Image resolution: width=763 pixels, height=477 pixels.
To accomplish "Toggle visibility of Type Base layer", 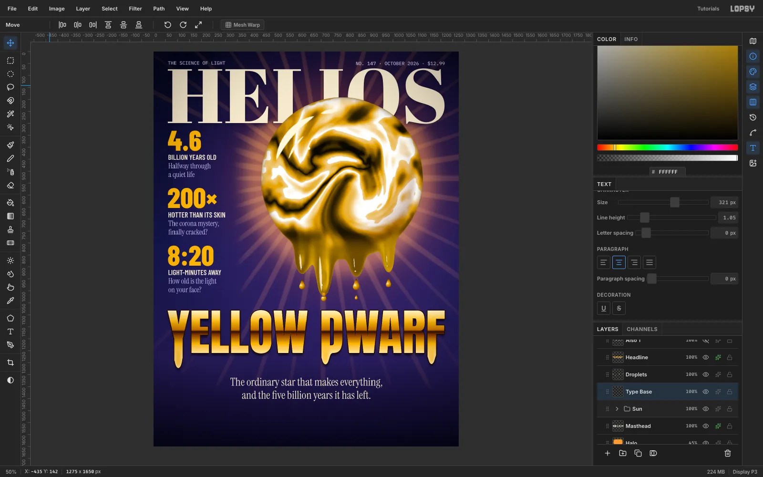I will point(706,392).
